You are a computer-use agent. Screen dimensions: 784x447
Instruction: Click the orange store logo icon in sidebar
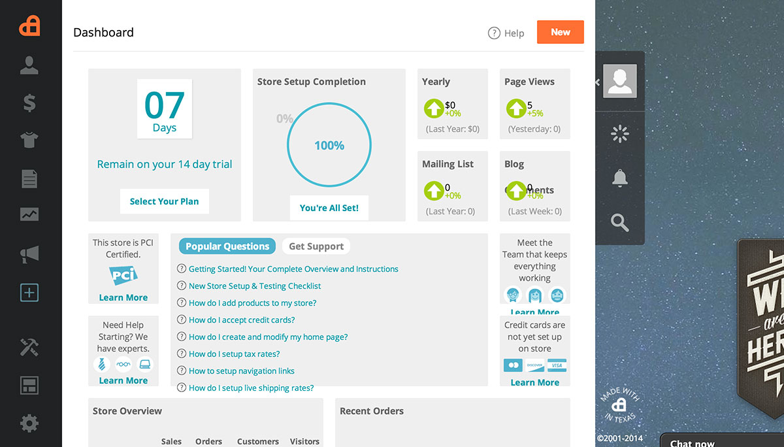click(x=29, y=25)
